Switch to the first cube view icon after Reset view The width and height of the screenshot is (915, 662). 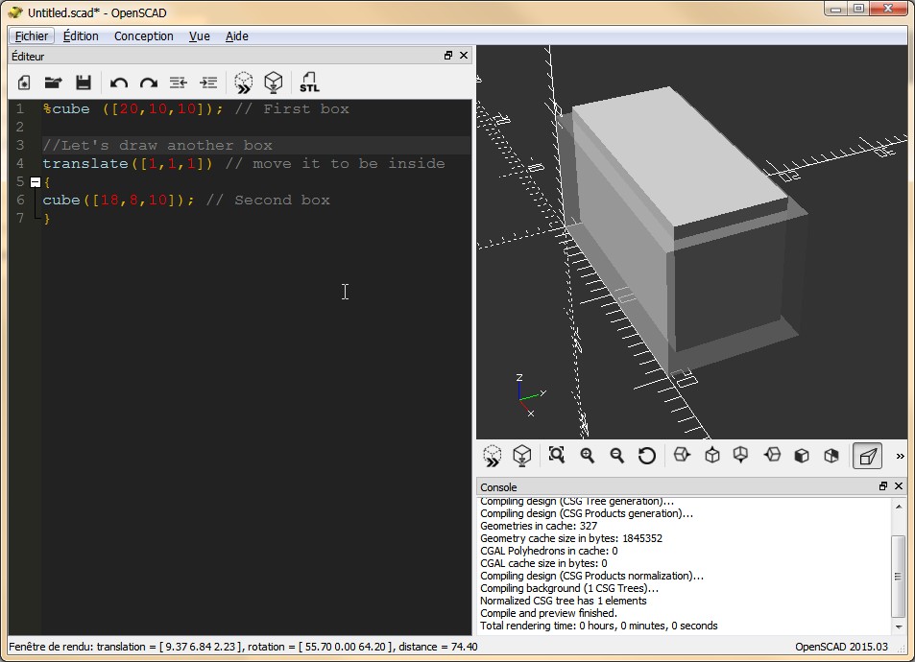(682, 455)
